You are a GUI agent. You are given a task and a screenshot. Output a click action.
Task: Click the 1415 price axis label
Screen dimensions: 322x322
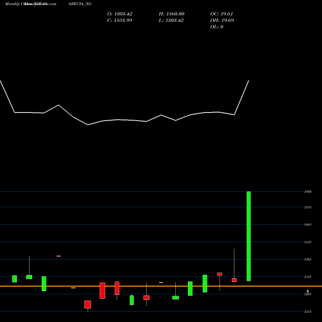point(308,242)
